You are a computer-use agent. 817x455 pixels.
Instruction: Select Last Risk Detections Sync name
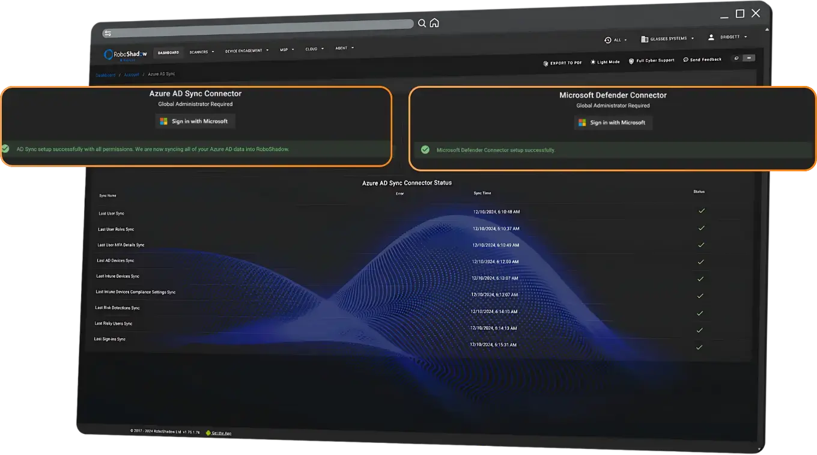pyautogui.click(x=117, y=307)
